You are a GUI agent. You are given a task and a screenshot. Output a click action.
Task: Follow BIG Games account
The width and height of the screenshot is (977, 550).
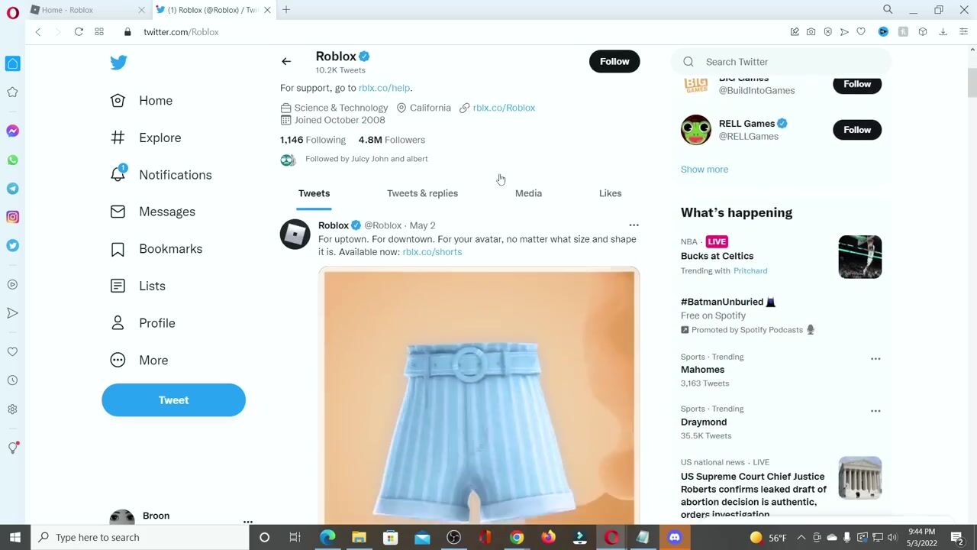point(857,84)
